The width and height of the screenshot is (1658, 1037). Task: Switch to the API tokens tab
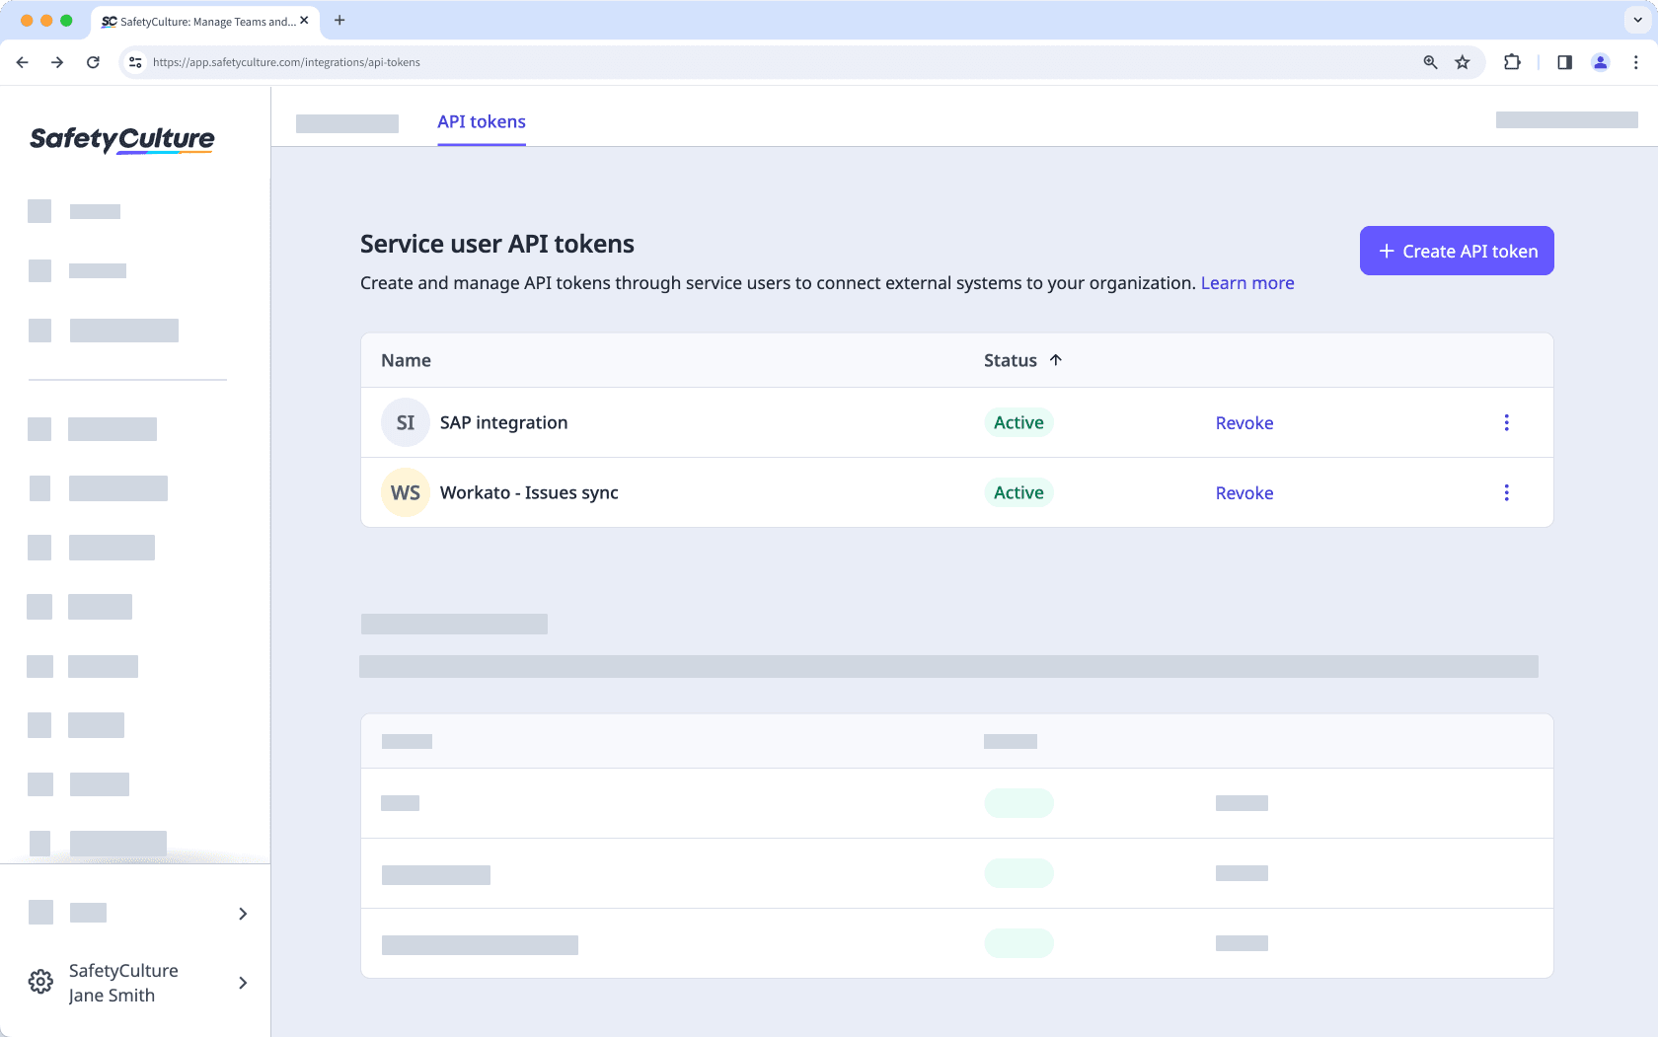click(x=482, y=121)
